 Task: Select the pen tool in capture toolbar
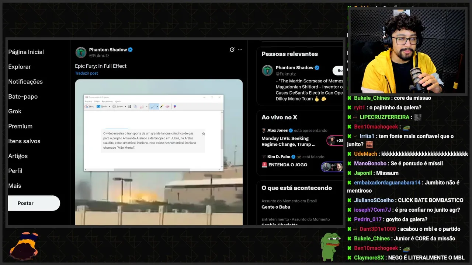tap(153, 106)
